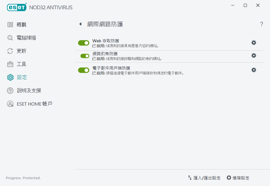Collapse 網際網路防護 with the back arrow

[x=80, y=24]
